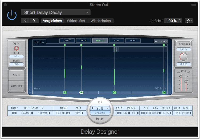Viewport: 200px width, 139px height.
Task: Switch to the Cutoff view tab
Action: click(x=67, y=41)
